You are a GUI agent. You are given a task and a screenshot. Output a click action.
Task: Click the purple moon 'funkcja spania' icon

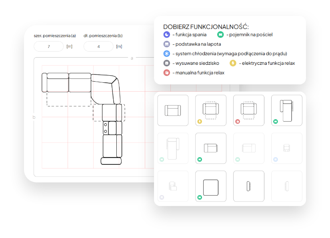click(166, 34)
